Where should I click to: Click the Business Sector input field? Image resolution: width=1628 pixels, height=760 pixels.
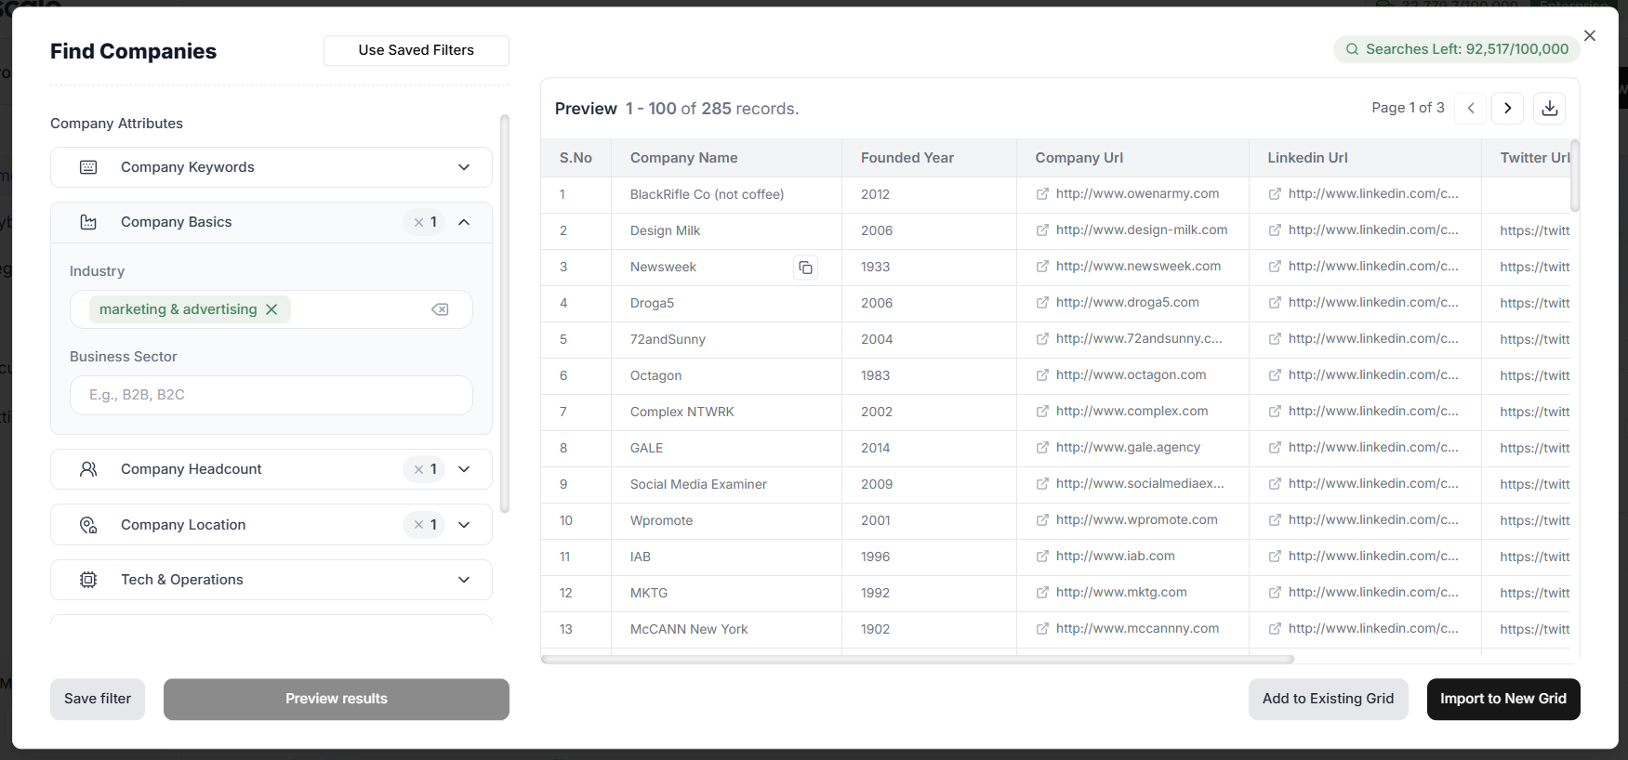point(271,395)
